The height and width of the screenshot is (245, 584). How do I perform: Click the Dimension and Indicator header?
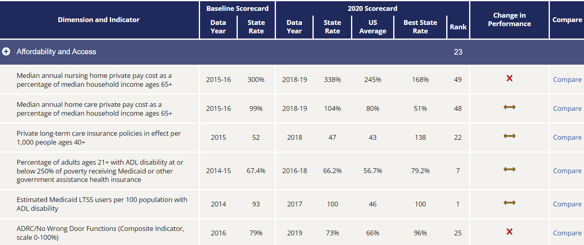pos(99,20)
